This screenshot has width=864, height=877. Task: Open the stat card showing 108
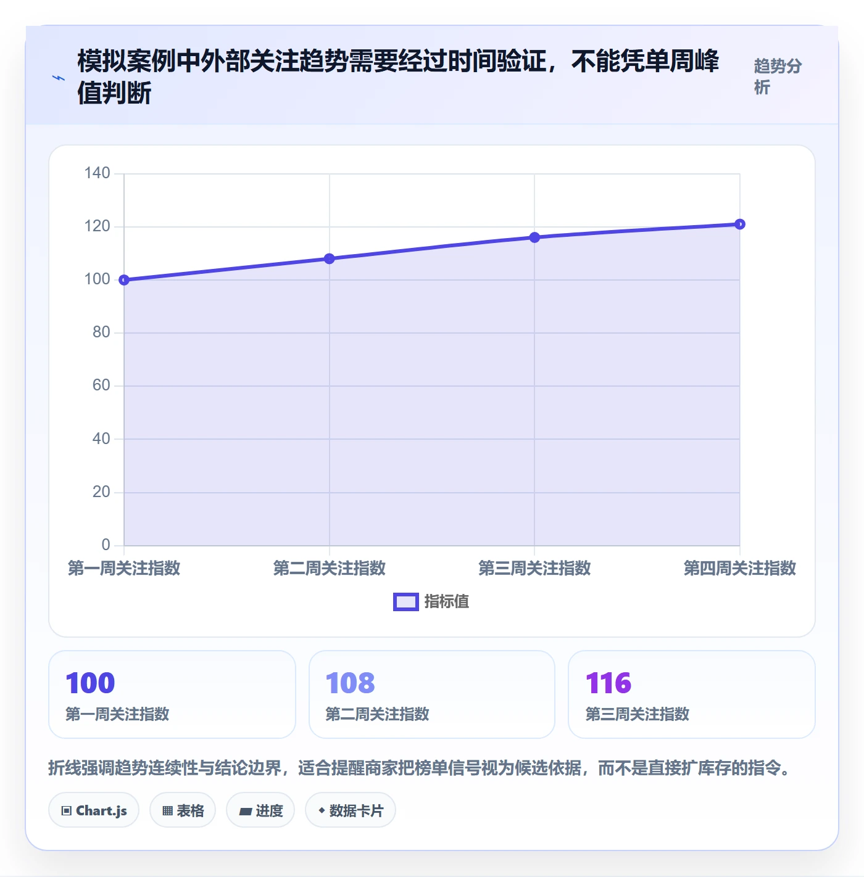[x=432, y=694]
